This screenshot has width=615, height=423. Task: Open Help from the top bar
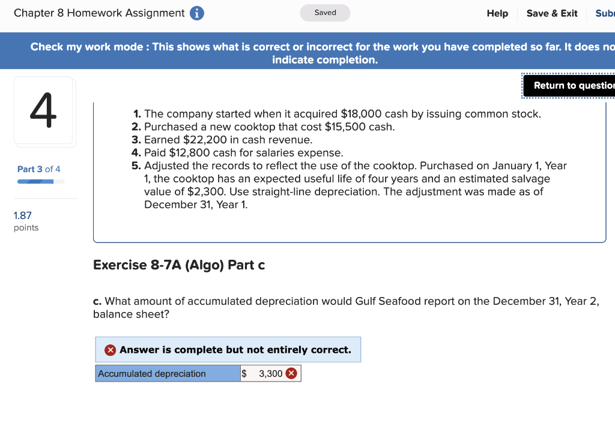(x=497, y=13)
